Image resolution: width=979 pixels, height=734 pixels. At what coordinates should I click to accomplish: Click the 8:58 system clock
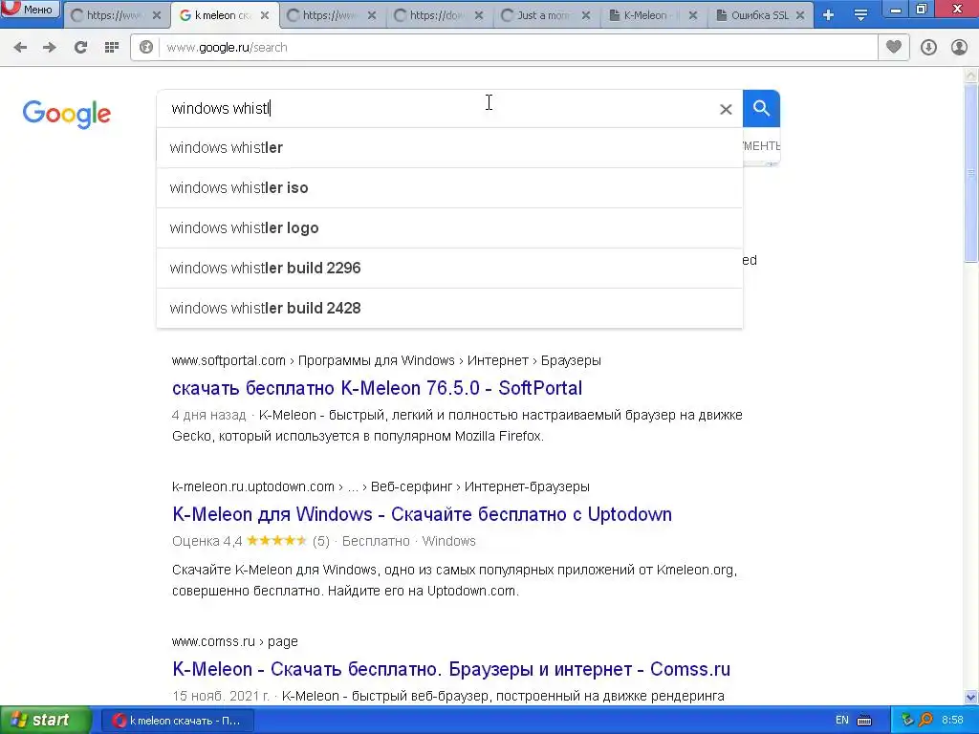click(953, 721)
